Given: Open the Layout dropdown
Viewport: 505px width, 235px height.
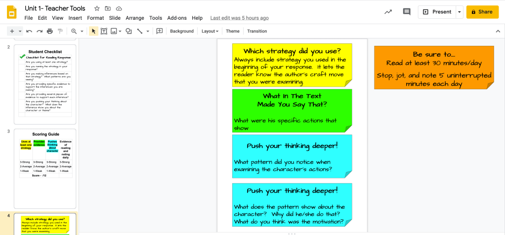Looking at the screenshot, I should click(x=210, y=31).
